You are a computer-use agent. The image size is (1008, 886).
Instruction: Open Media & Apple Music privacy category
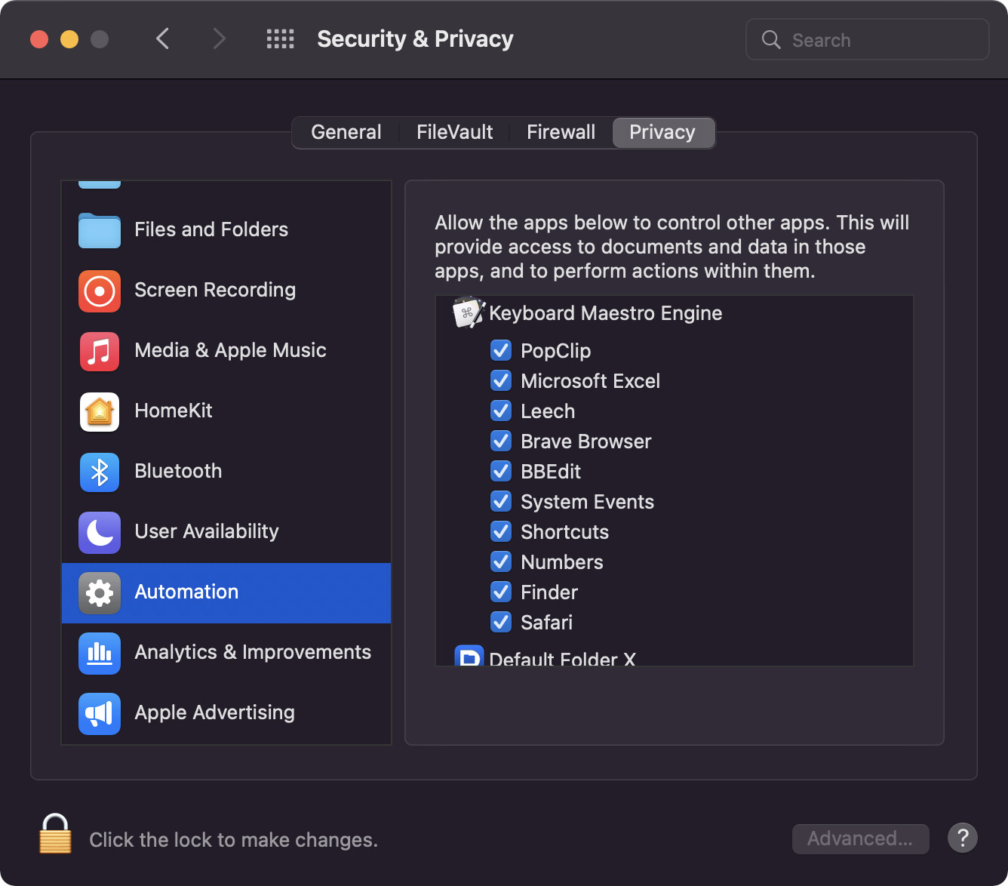click(229, 351)
